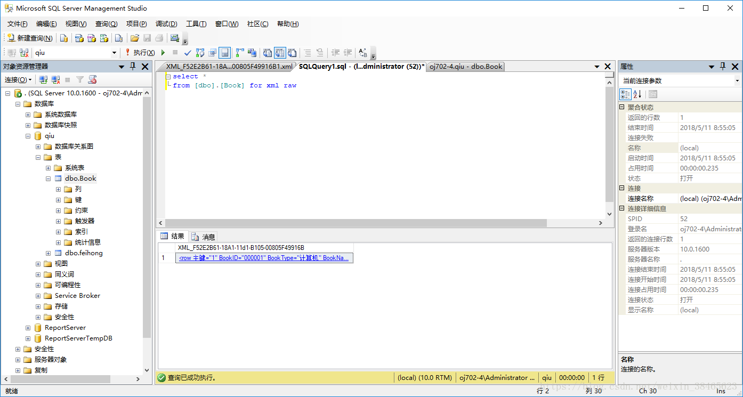Viewport: 743px width, 397px height.
Task: Click the Change Connection icon
Action: pos(24,53)
